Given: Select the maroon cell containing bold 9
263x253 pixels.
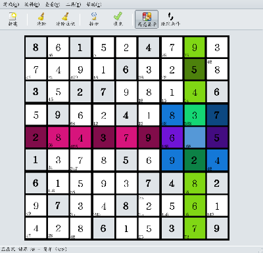Looking at the screenshot, I should click(149, 138).
